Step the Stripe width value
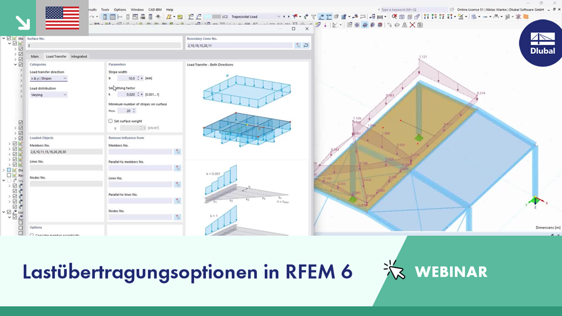The height and width of the screenshot is (316, 562). click(x=138, y=78)
